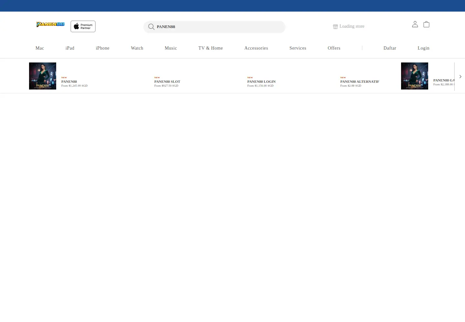Click the price From $2.88 SGD

point(351,86)
